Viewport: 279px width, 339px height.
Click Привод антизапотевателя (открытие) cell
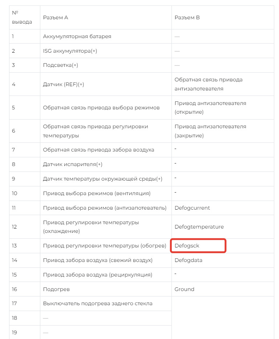(x=210, y=108)
